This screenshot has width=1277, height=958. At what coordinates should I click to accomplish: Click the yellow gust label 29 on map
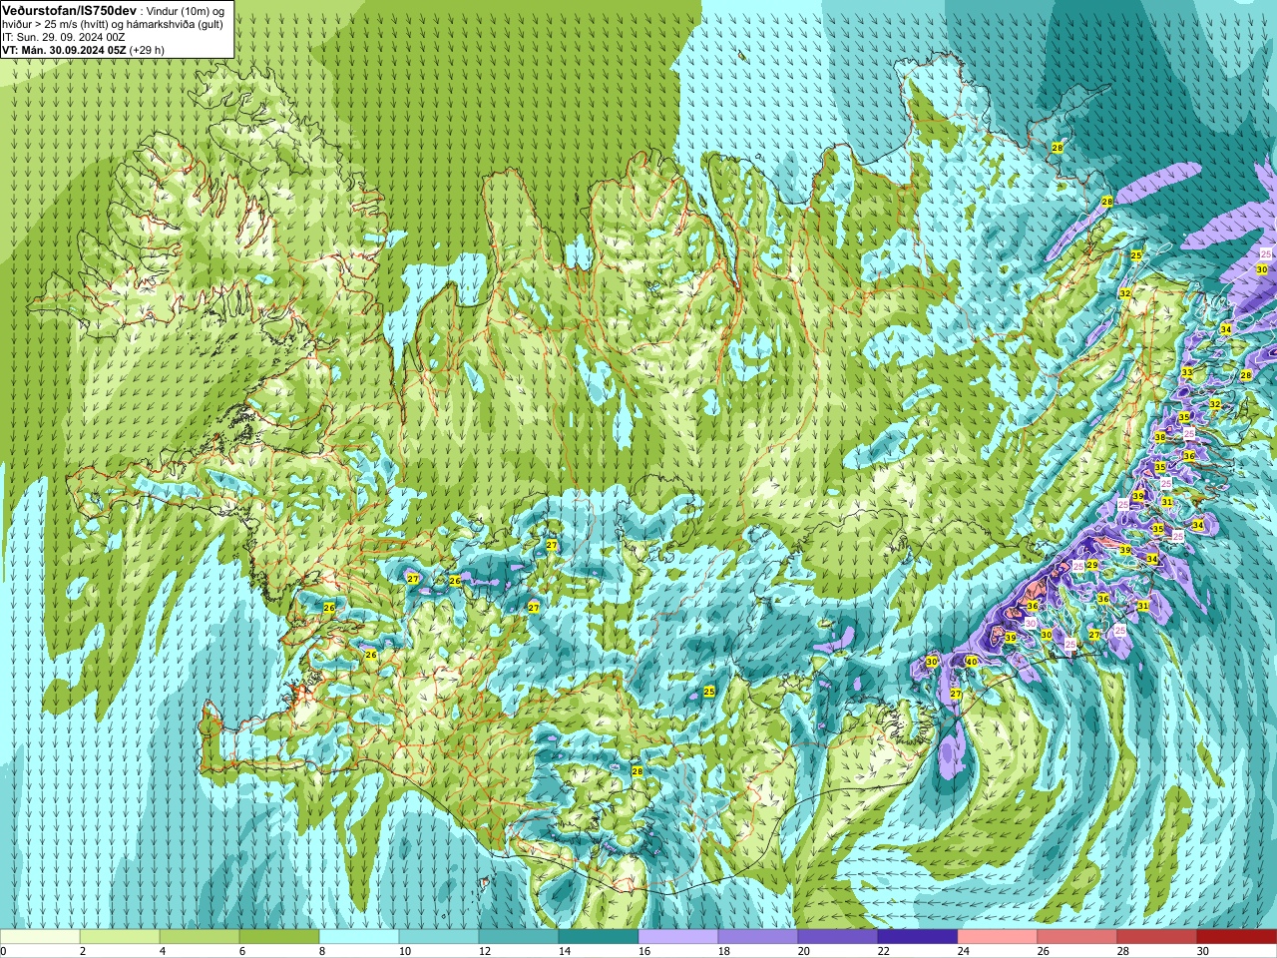coord(1092,565)
